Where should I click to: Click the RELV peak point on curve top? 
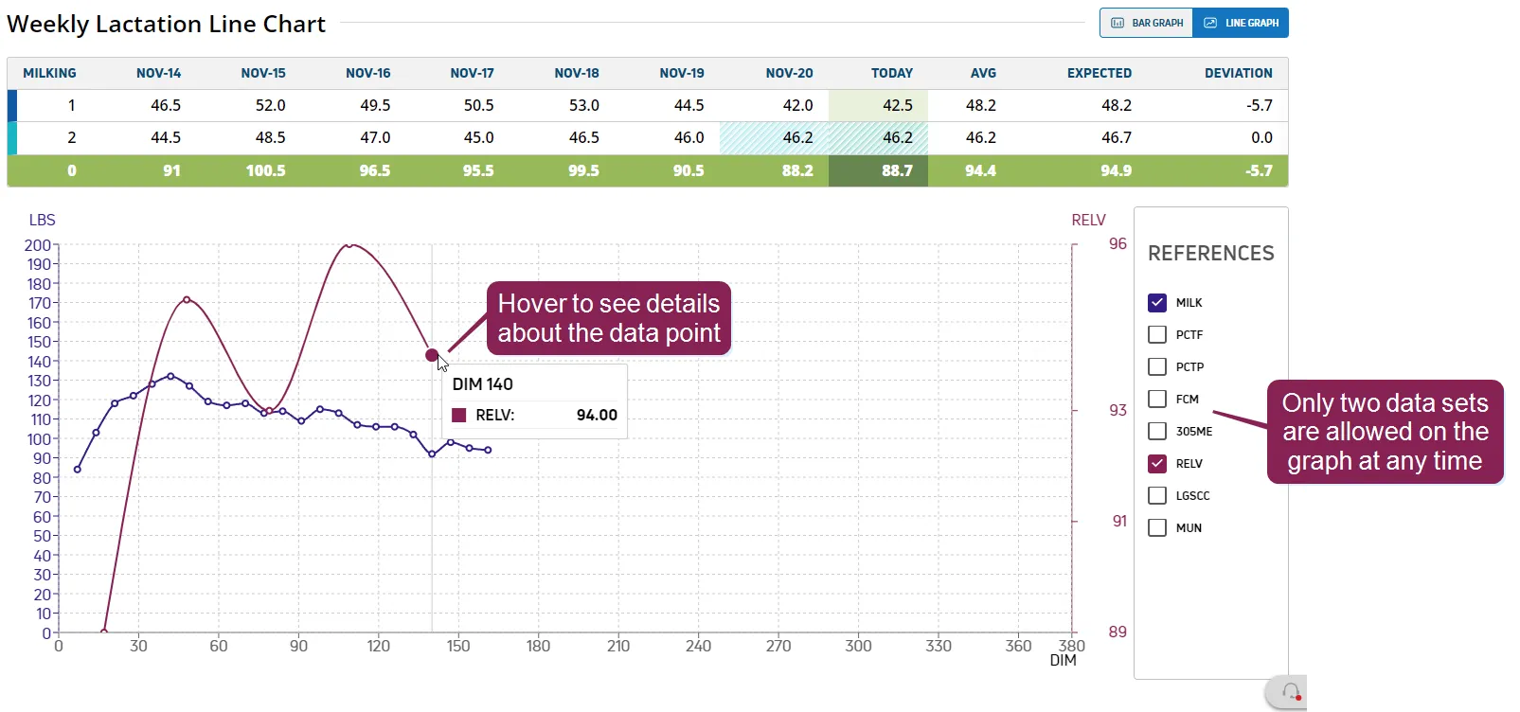click(x=349, y=245)
